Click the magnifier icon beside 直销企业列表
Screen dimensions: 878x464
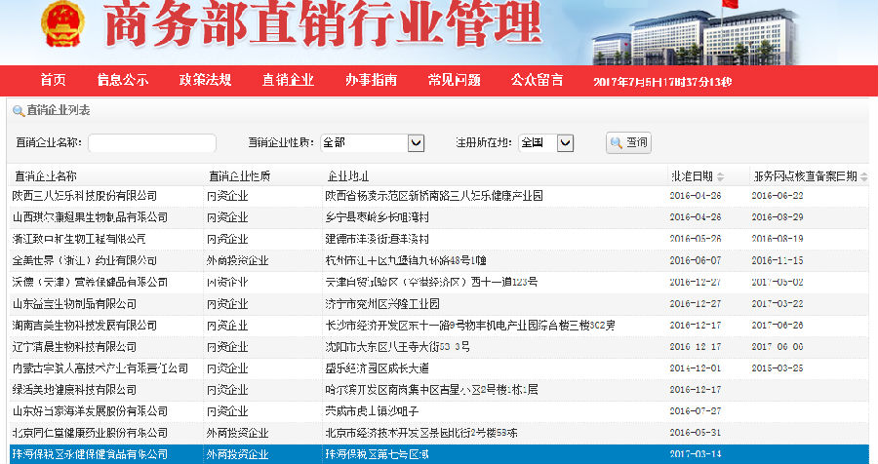pyautogui.click(x=19, y=111)
